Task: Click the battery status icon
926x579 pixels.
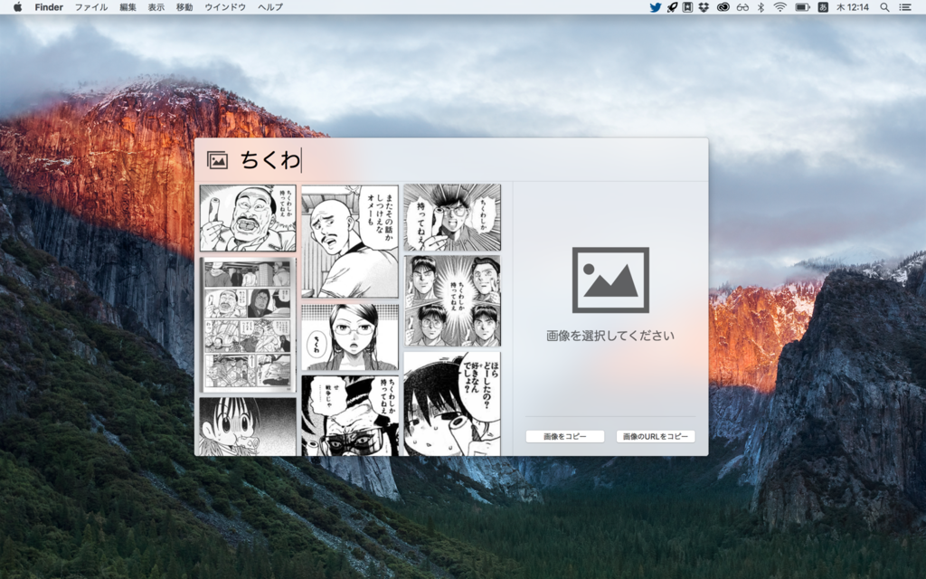Action: tap(802, 7)
